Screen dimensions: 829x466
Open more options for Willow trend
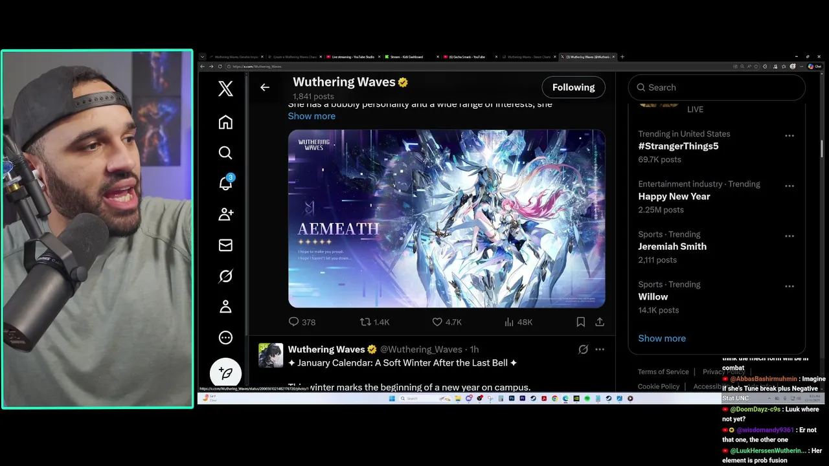[789, 286]
